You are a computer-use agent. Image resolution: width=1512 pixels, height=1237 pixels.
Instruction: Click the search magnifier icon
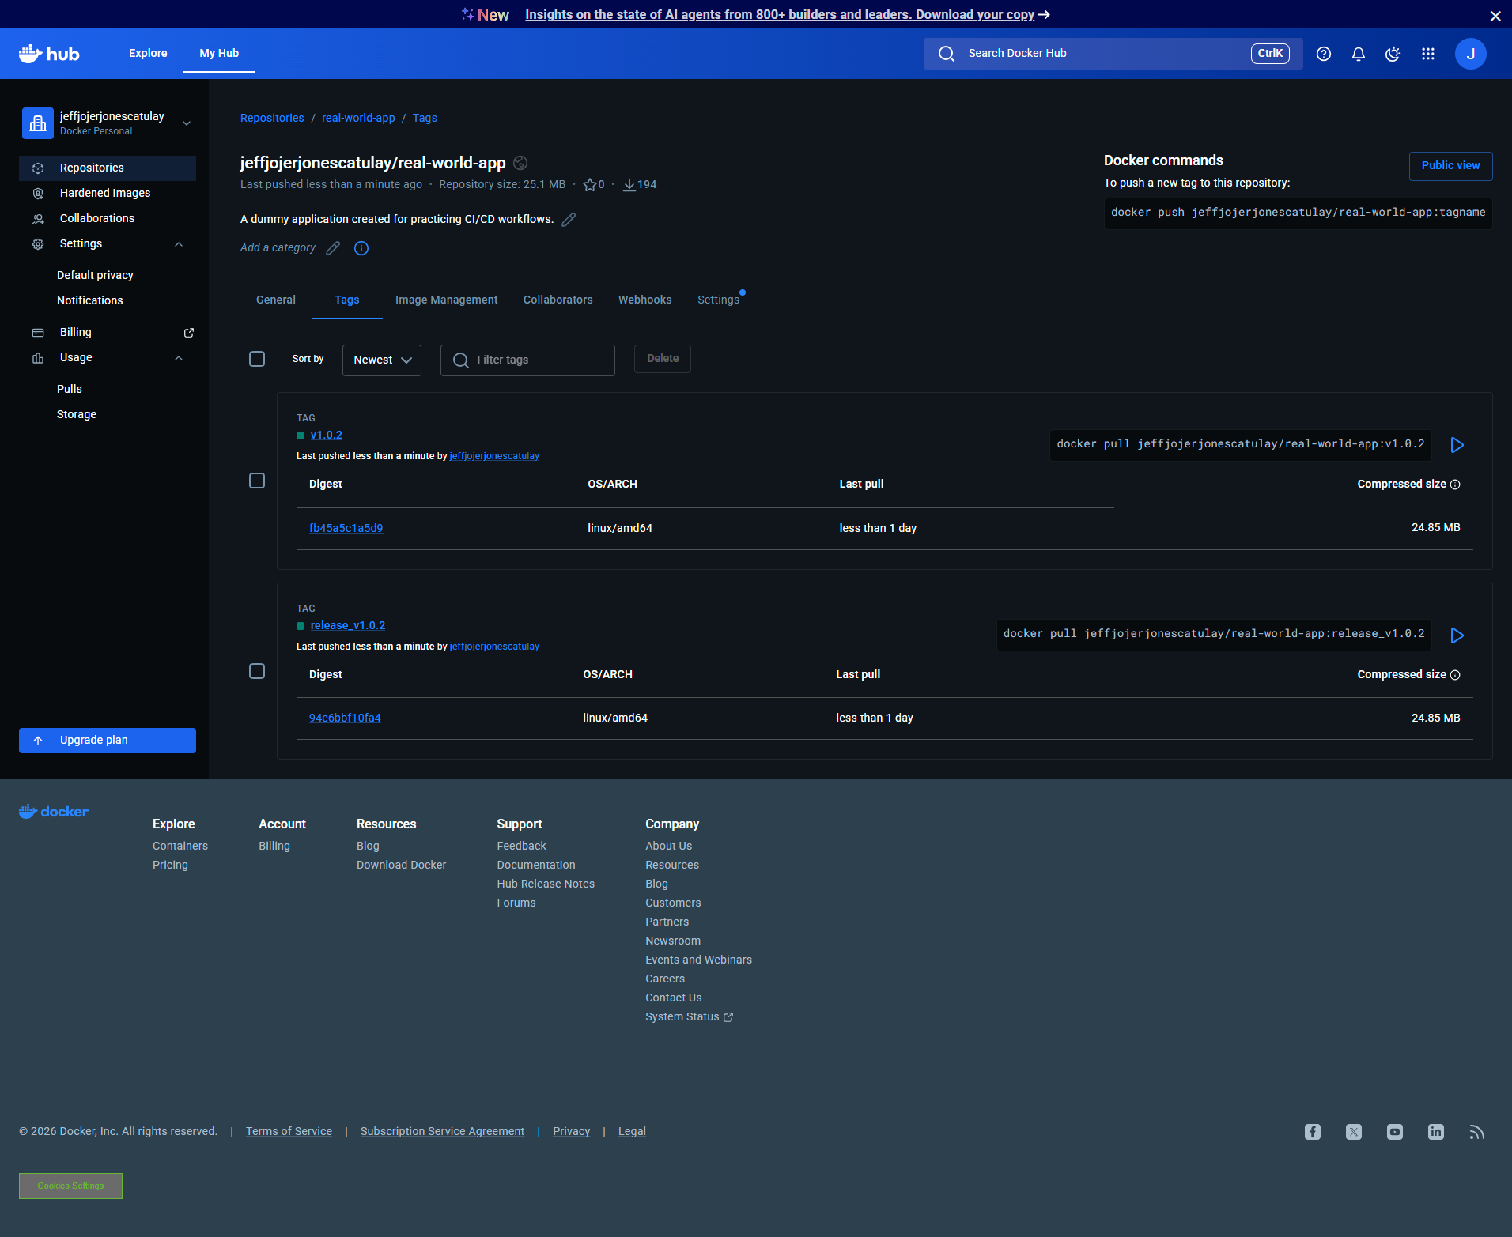pos(947,54)
